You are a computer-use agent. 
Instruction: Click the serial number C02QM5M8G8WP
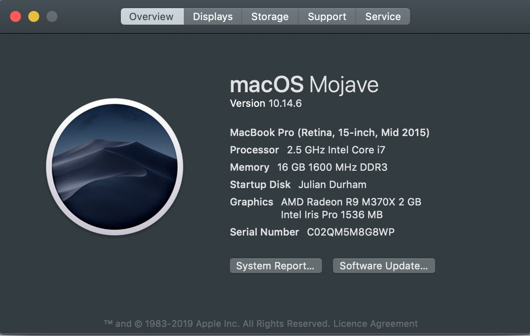point(351,232)
